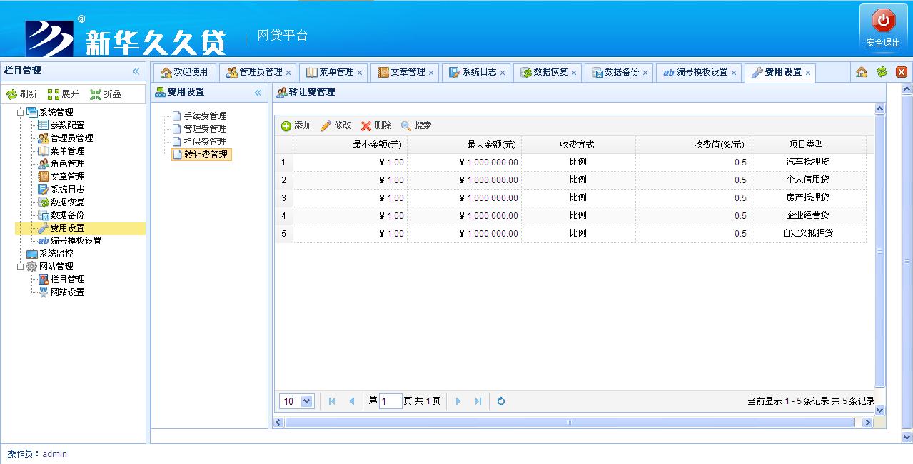The image size is (913, 464).
Task: Open 角色管理 in the tree
Action: pos(67,164)
